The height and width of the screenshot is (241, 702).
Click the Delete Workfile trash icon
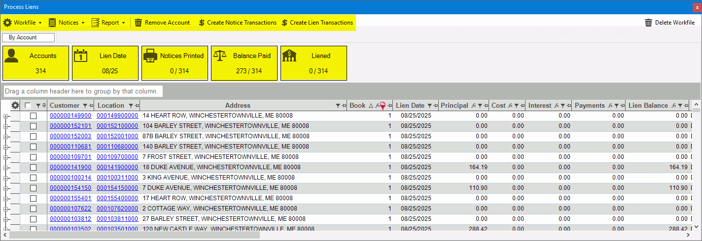648,23
